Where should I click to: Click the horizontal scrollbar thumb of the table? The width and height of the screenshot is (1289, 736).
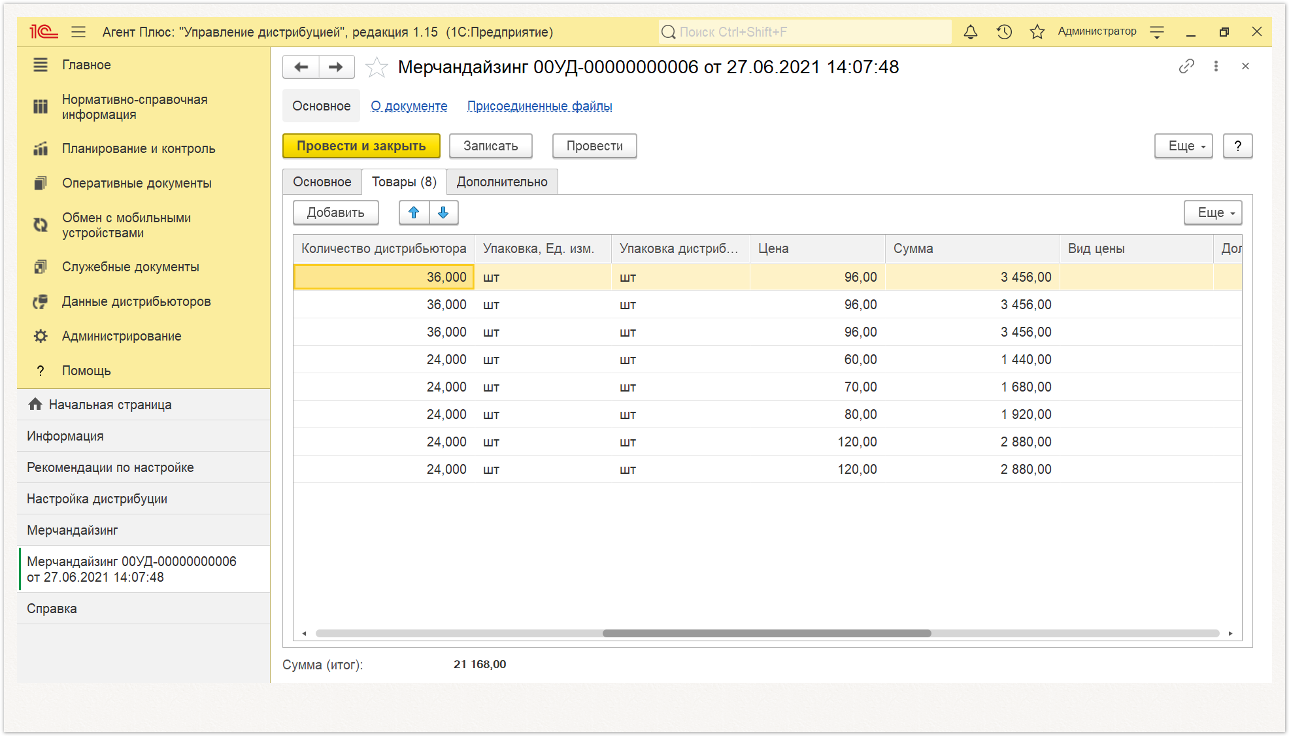point(767,633)
